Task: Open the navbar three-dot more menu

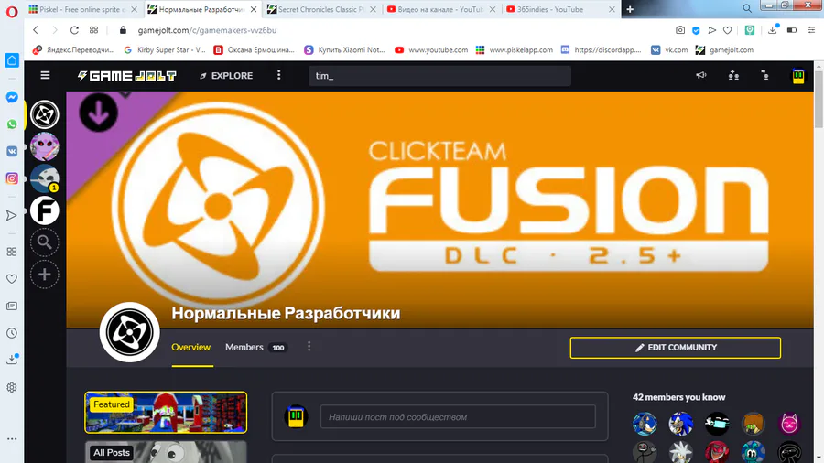Action: pos(279,76)
